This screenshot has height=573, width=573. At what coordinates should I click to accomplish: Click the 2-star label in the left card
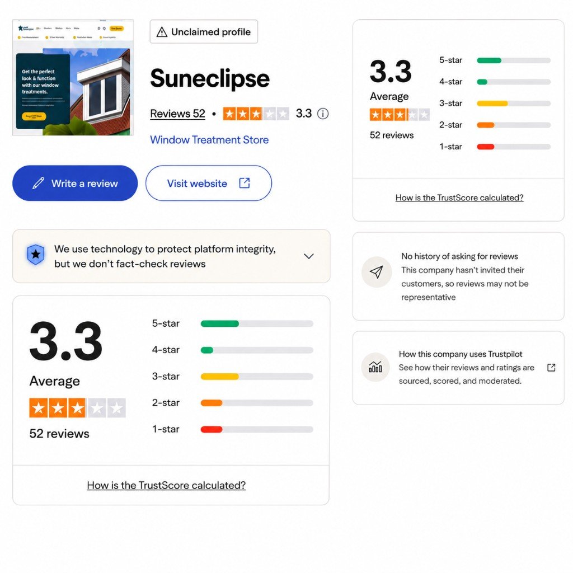pos(166,403)
